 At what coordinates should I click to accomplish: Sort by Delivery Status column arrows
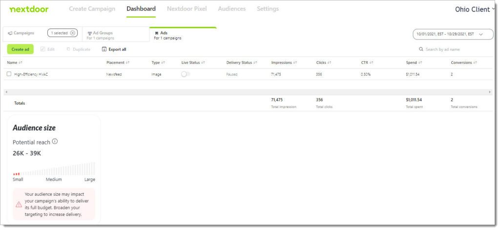(255, 63)
